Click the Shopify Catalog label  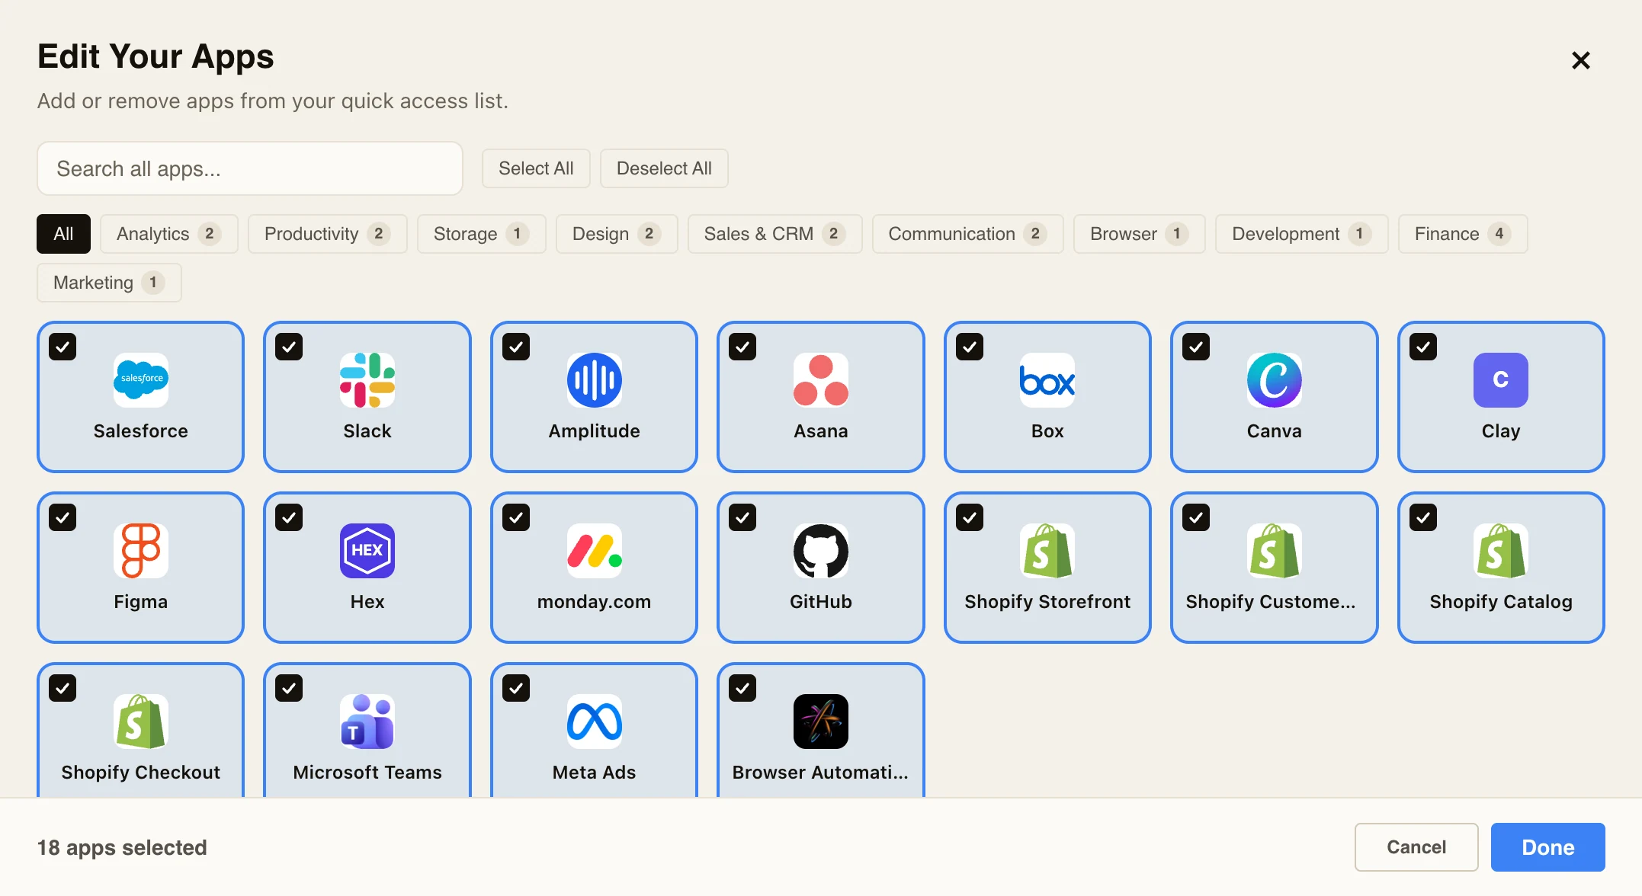[1501, 602]
